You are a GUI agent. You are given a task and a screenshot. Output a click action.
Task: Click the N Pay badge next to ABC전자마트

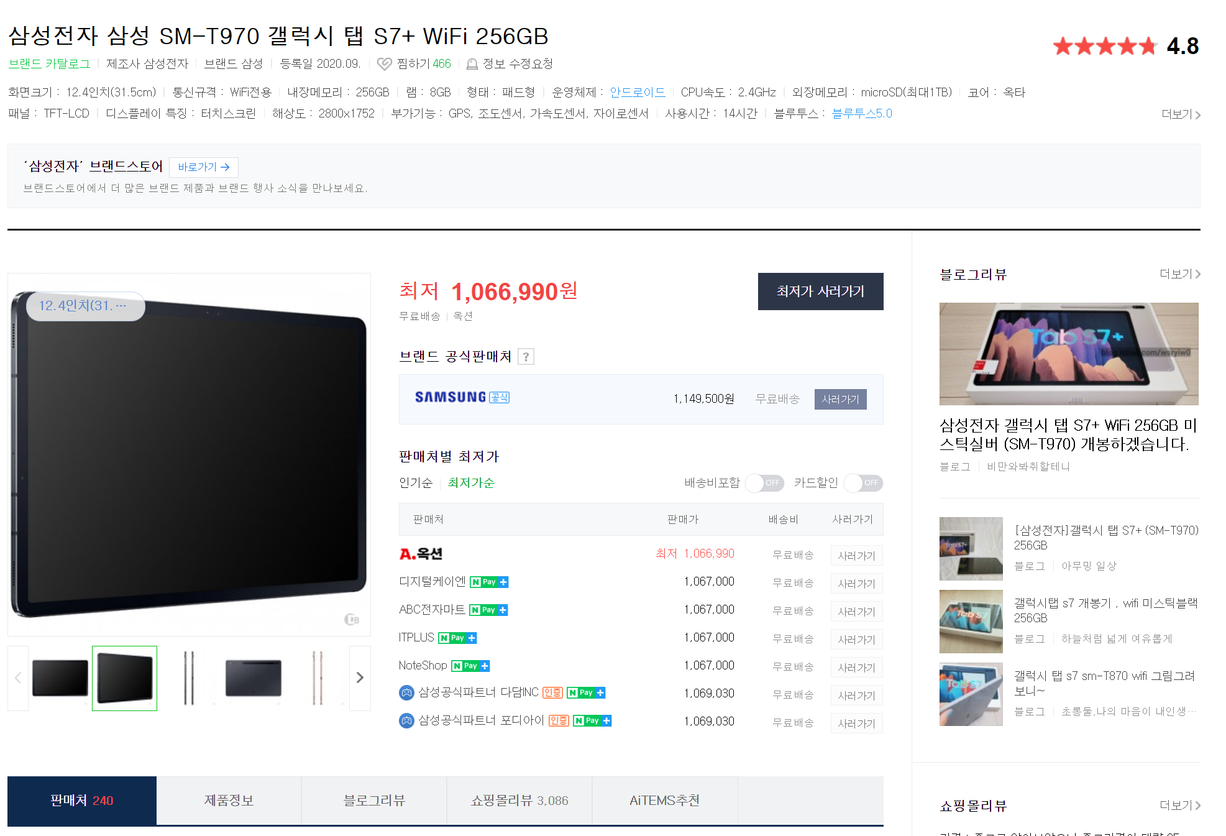click(x=488, y=610)
